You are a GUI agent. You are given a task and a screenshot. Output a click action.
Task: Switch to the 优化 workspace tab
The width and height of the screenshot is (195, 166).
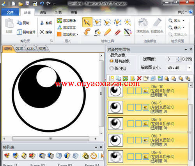(31, 49)
